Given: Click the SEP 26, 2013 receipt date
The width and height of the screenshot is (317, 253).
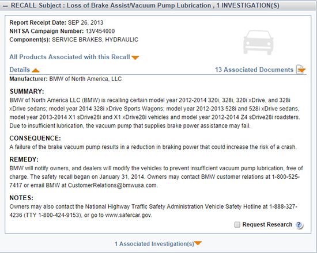Looking at the screenshot, I should [x=85, y=22].
